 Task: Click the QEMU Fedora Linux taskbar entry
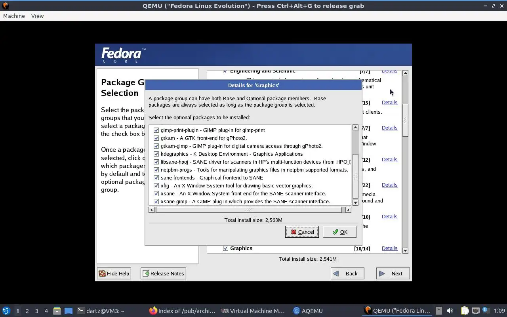click(398, 311)
